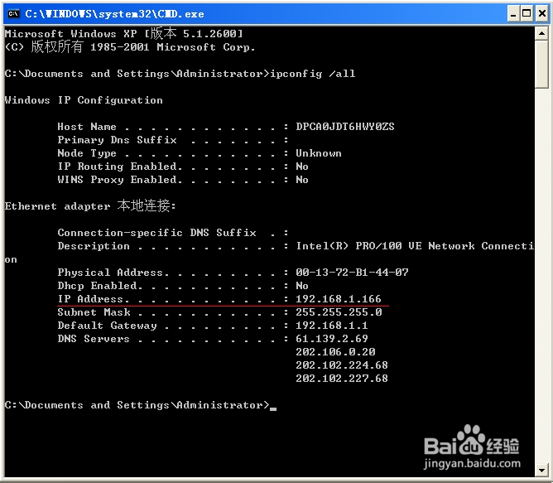Click the IP address 192.168.1.166
Viewport: 553px width, 483px height.
click(339, 299)
